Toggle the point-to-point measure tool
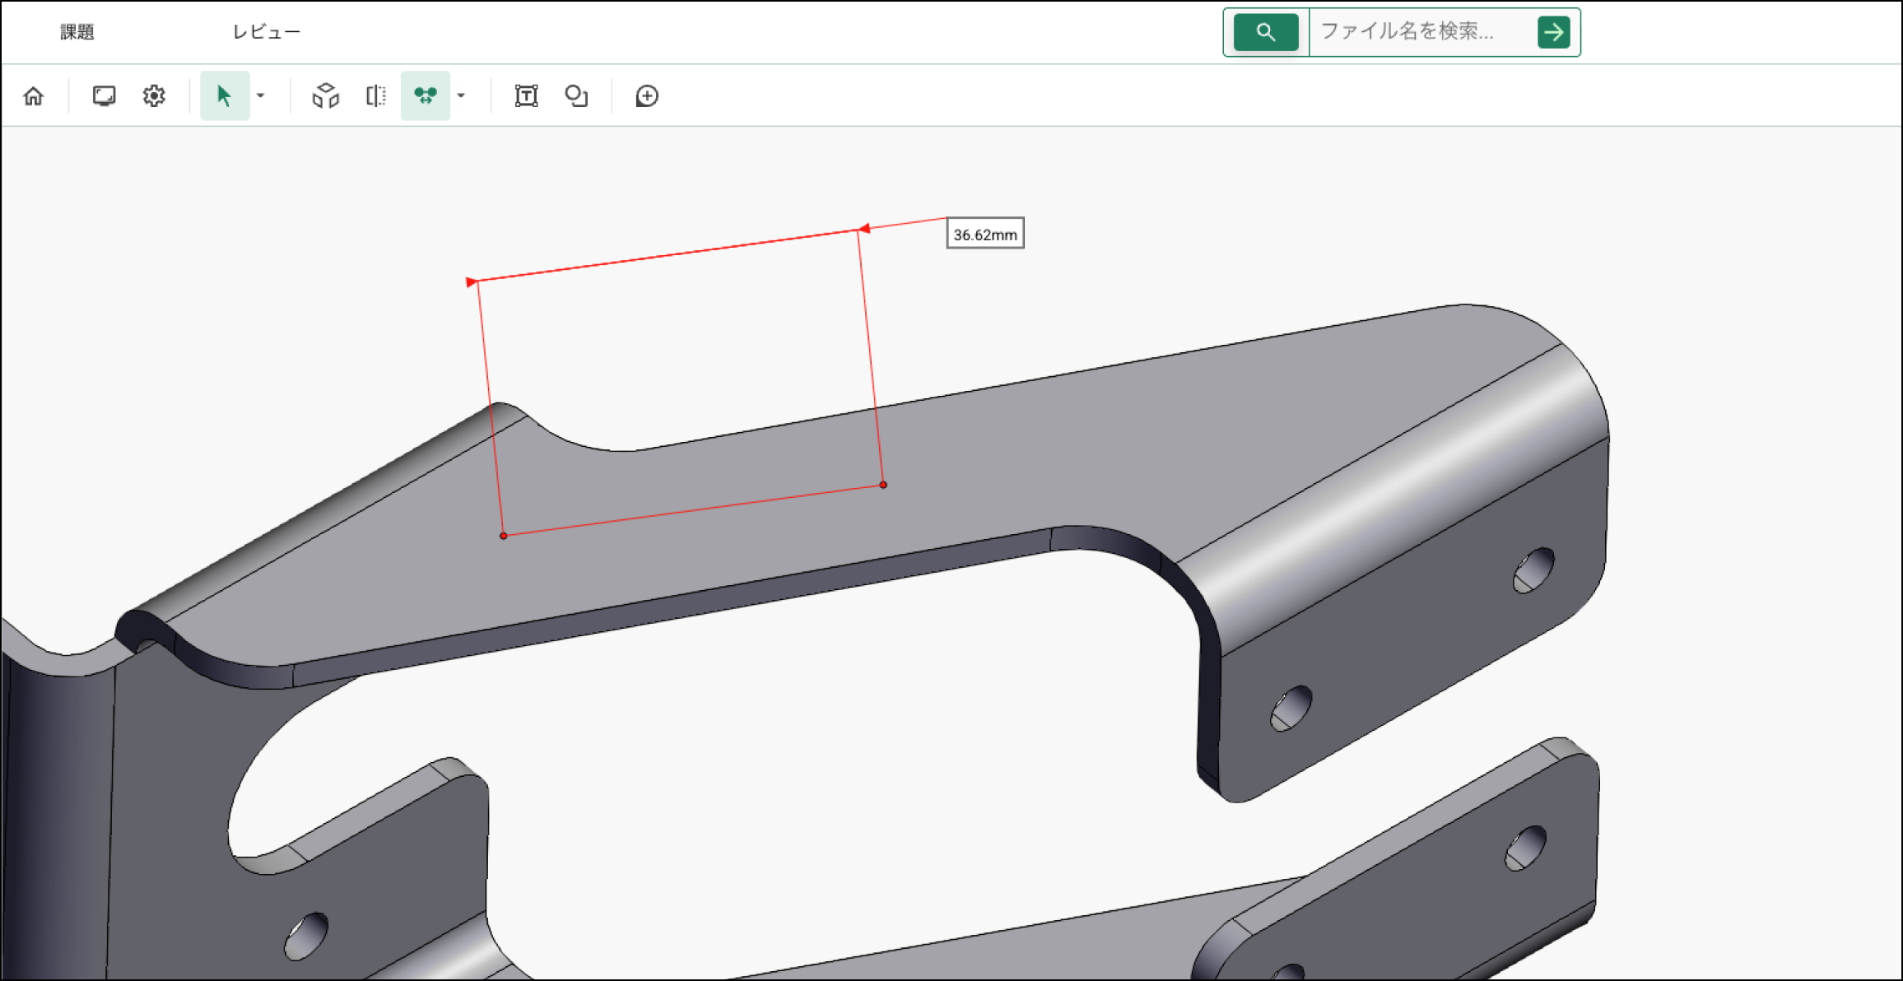The width and height of the screenshot is (1903, 981). tap(425, 96)
